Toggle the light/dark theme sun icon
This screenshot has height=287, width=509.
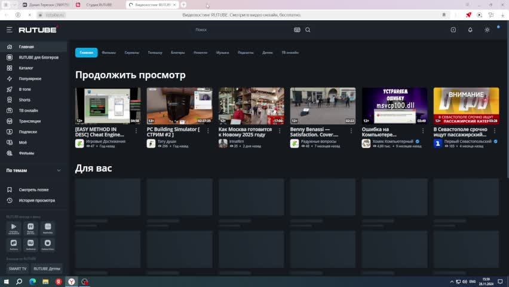point(487,29)
